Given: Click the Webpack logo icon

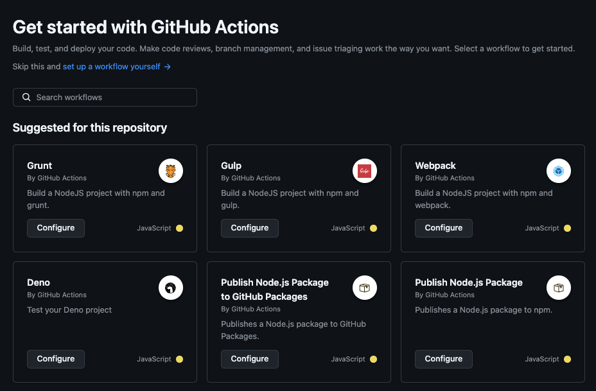Looking at the screenshot, I should pos(558,171).
